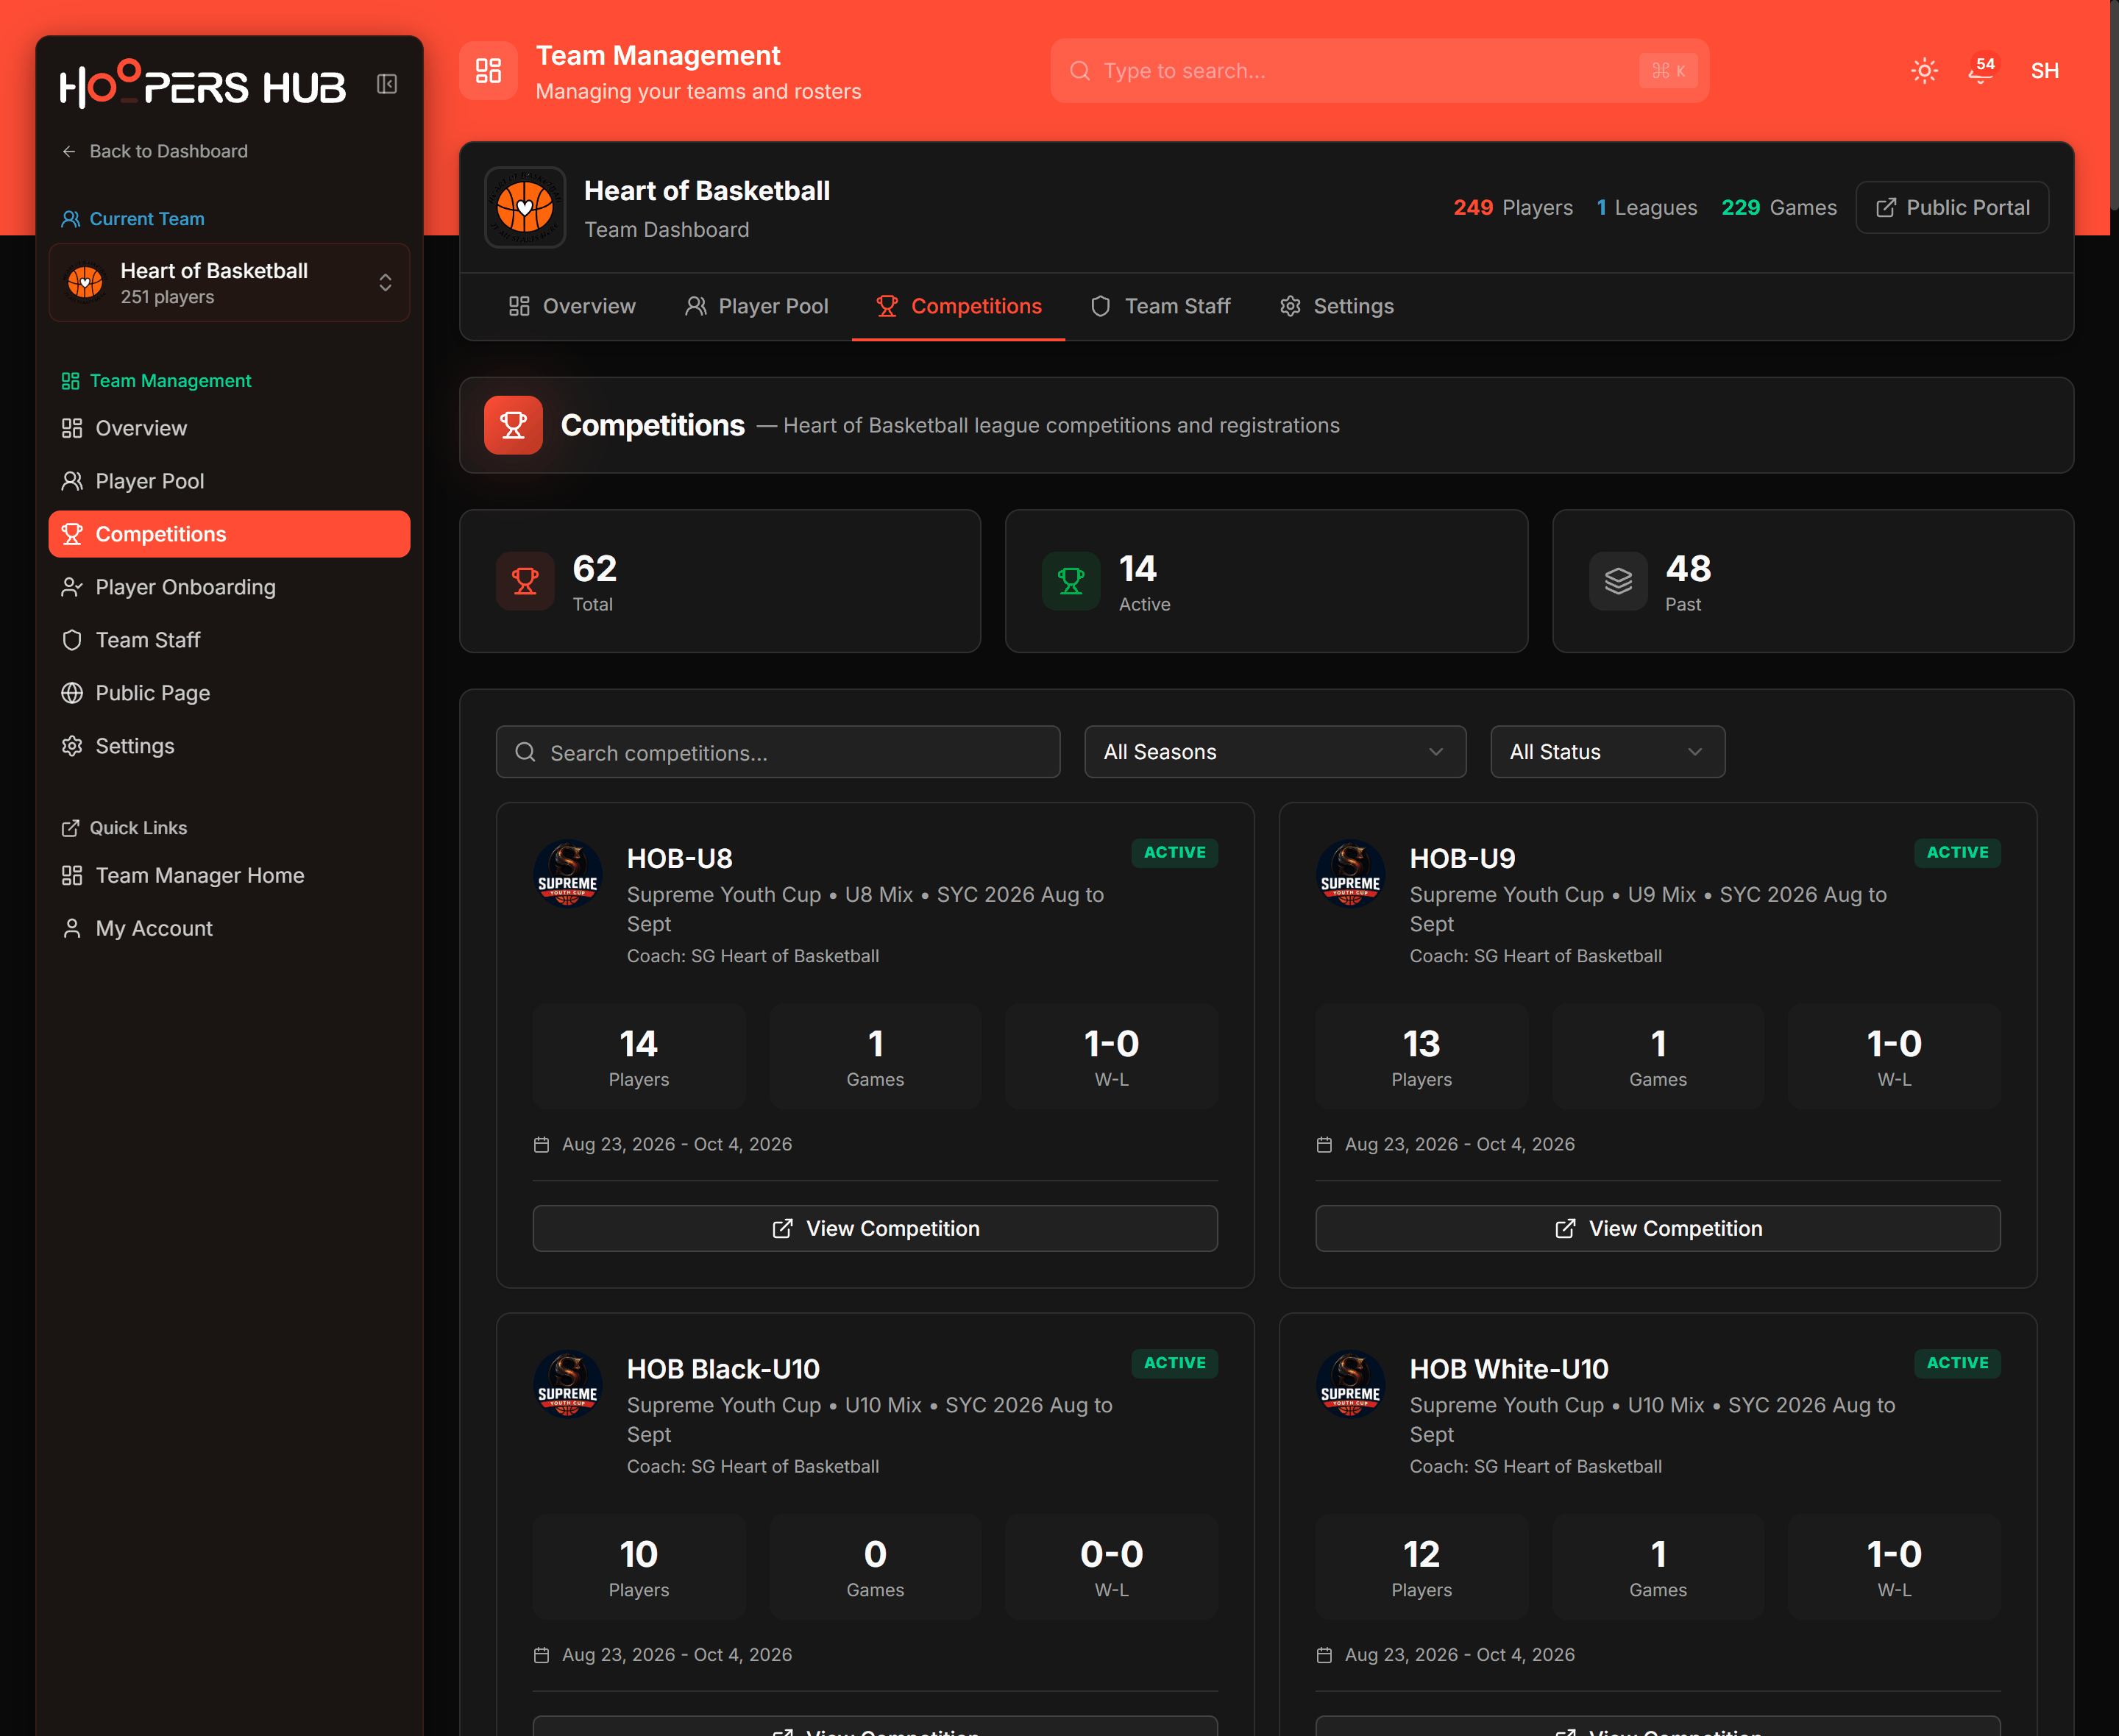
Task: Open notifications bell with 54 badge
Action: click(x=1981, y=70)
